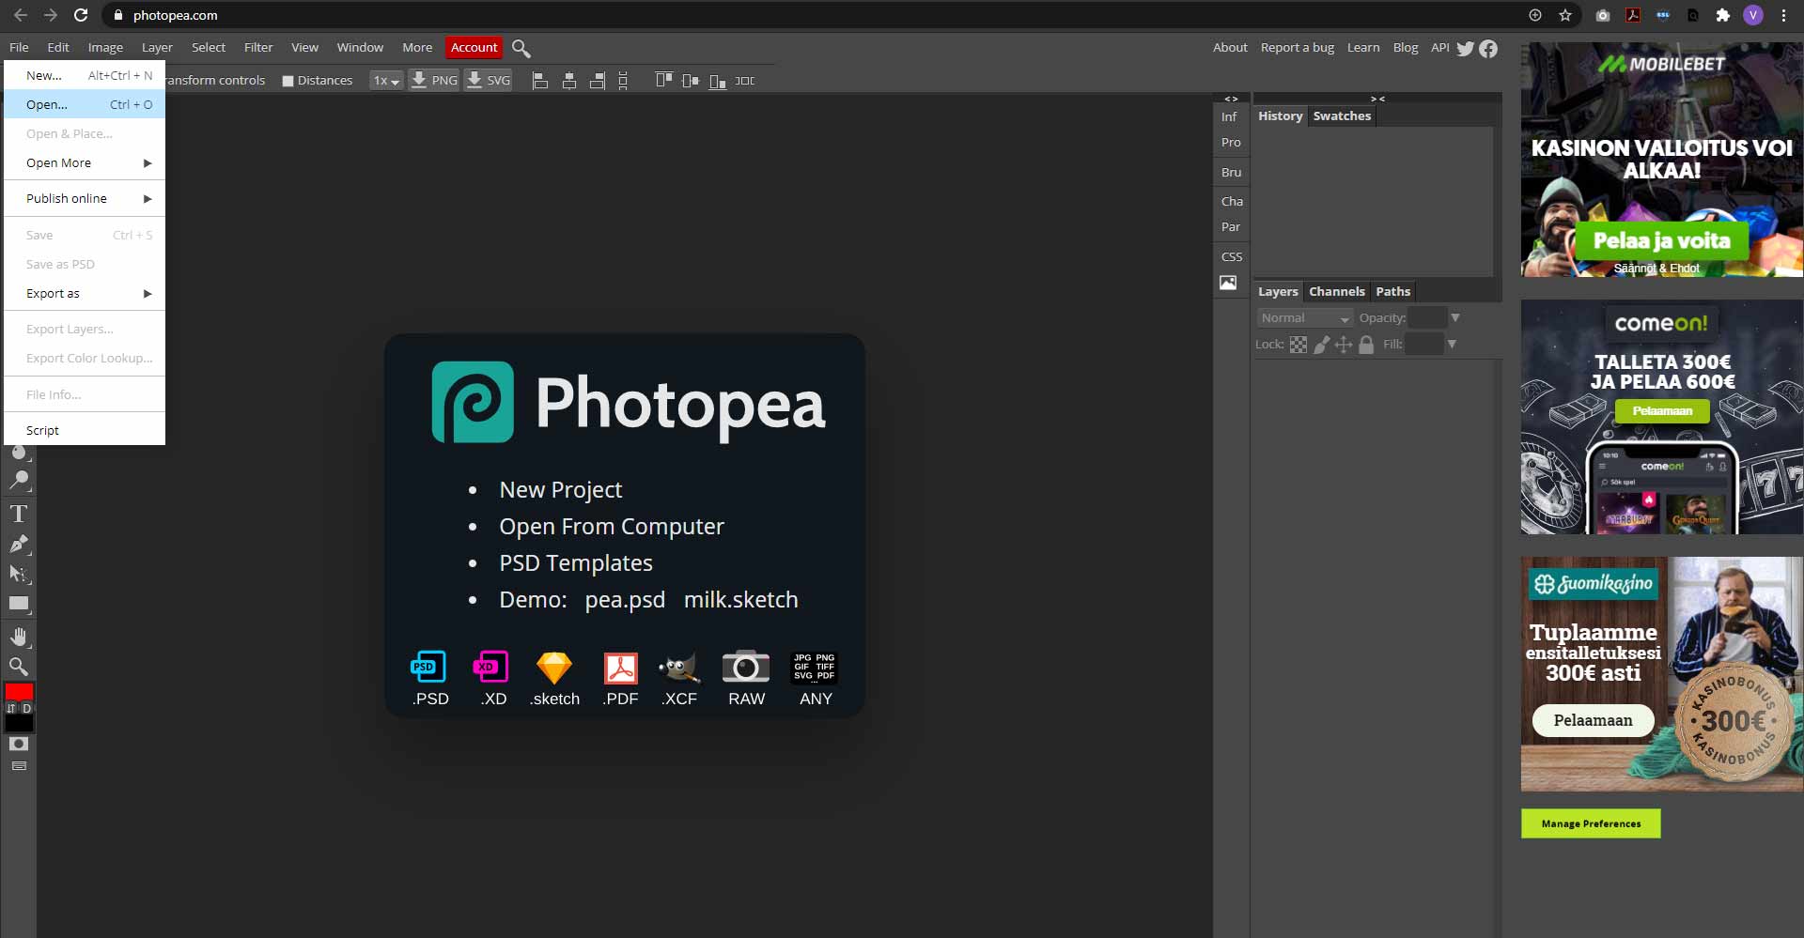Toggle Quick Mask mode

19,744
